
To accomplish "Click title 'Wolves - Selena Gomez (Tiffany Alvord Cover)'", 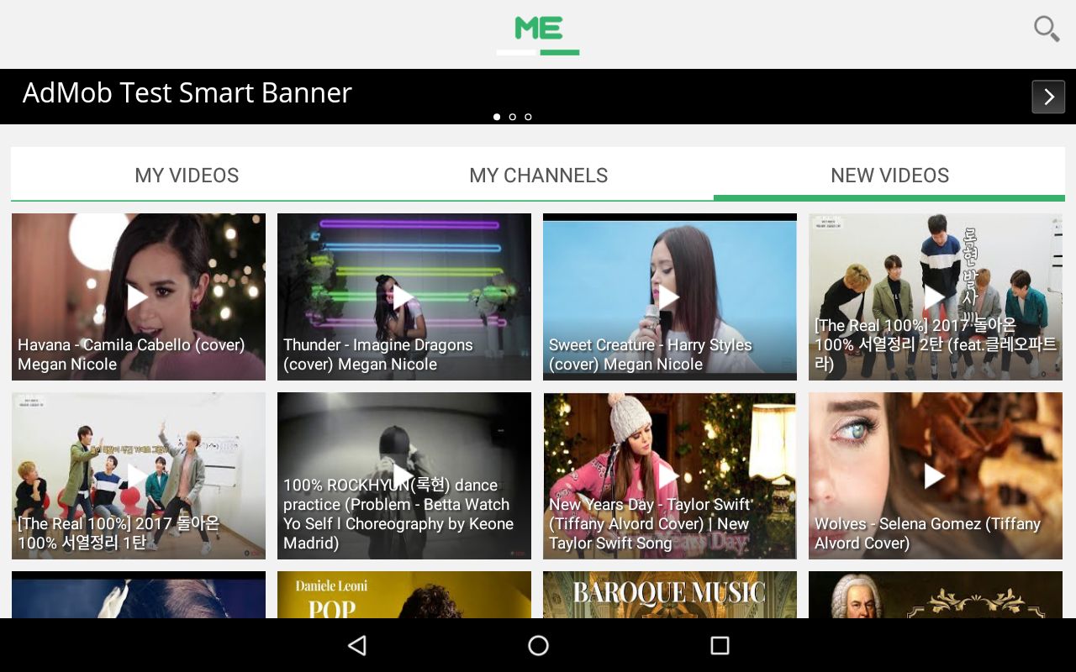I will 927,533.
